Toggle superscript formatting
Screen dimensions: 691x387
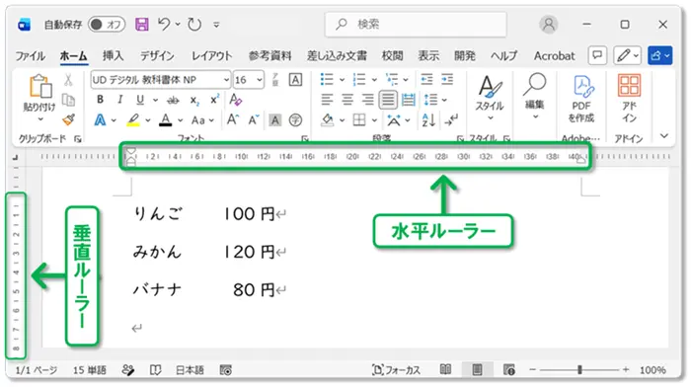click(x=214, y=100)
